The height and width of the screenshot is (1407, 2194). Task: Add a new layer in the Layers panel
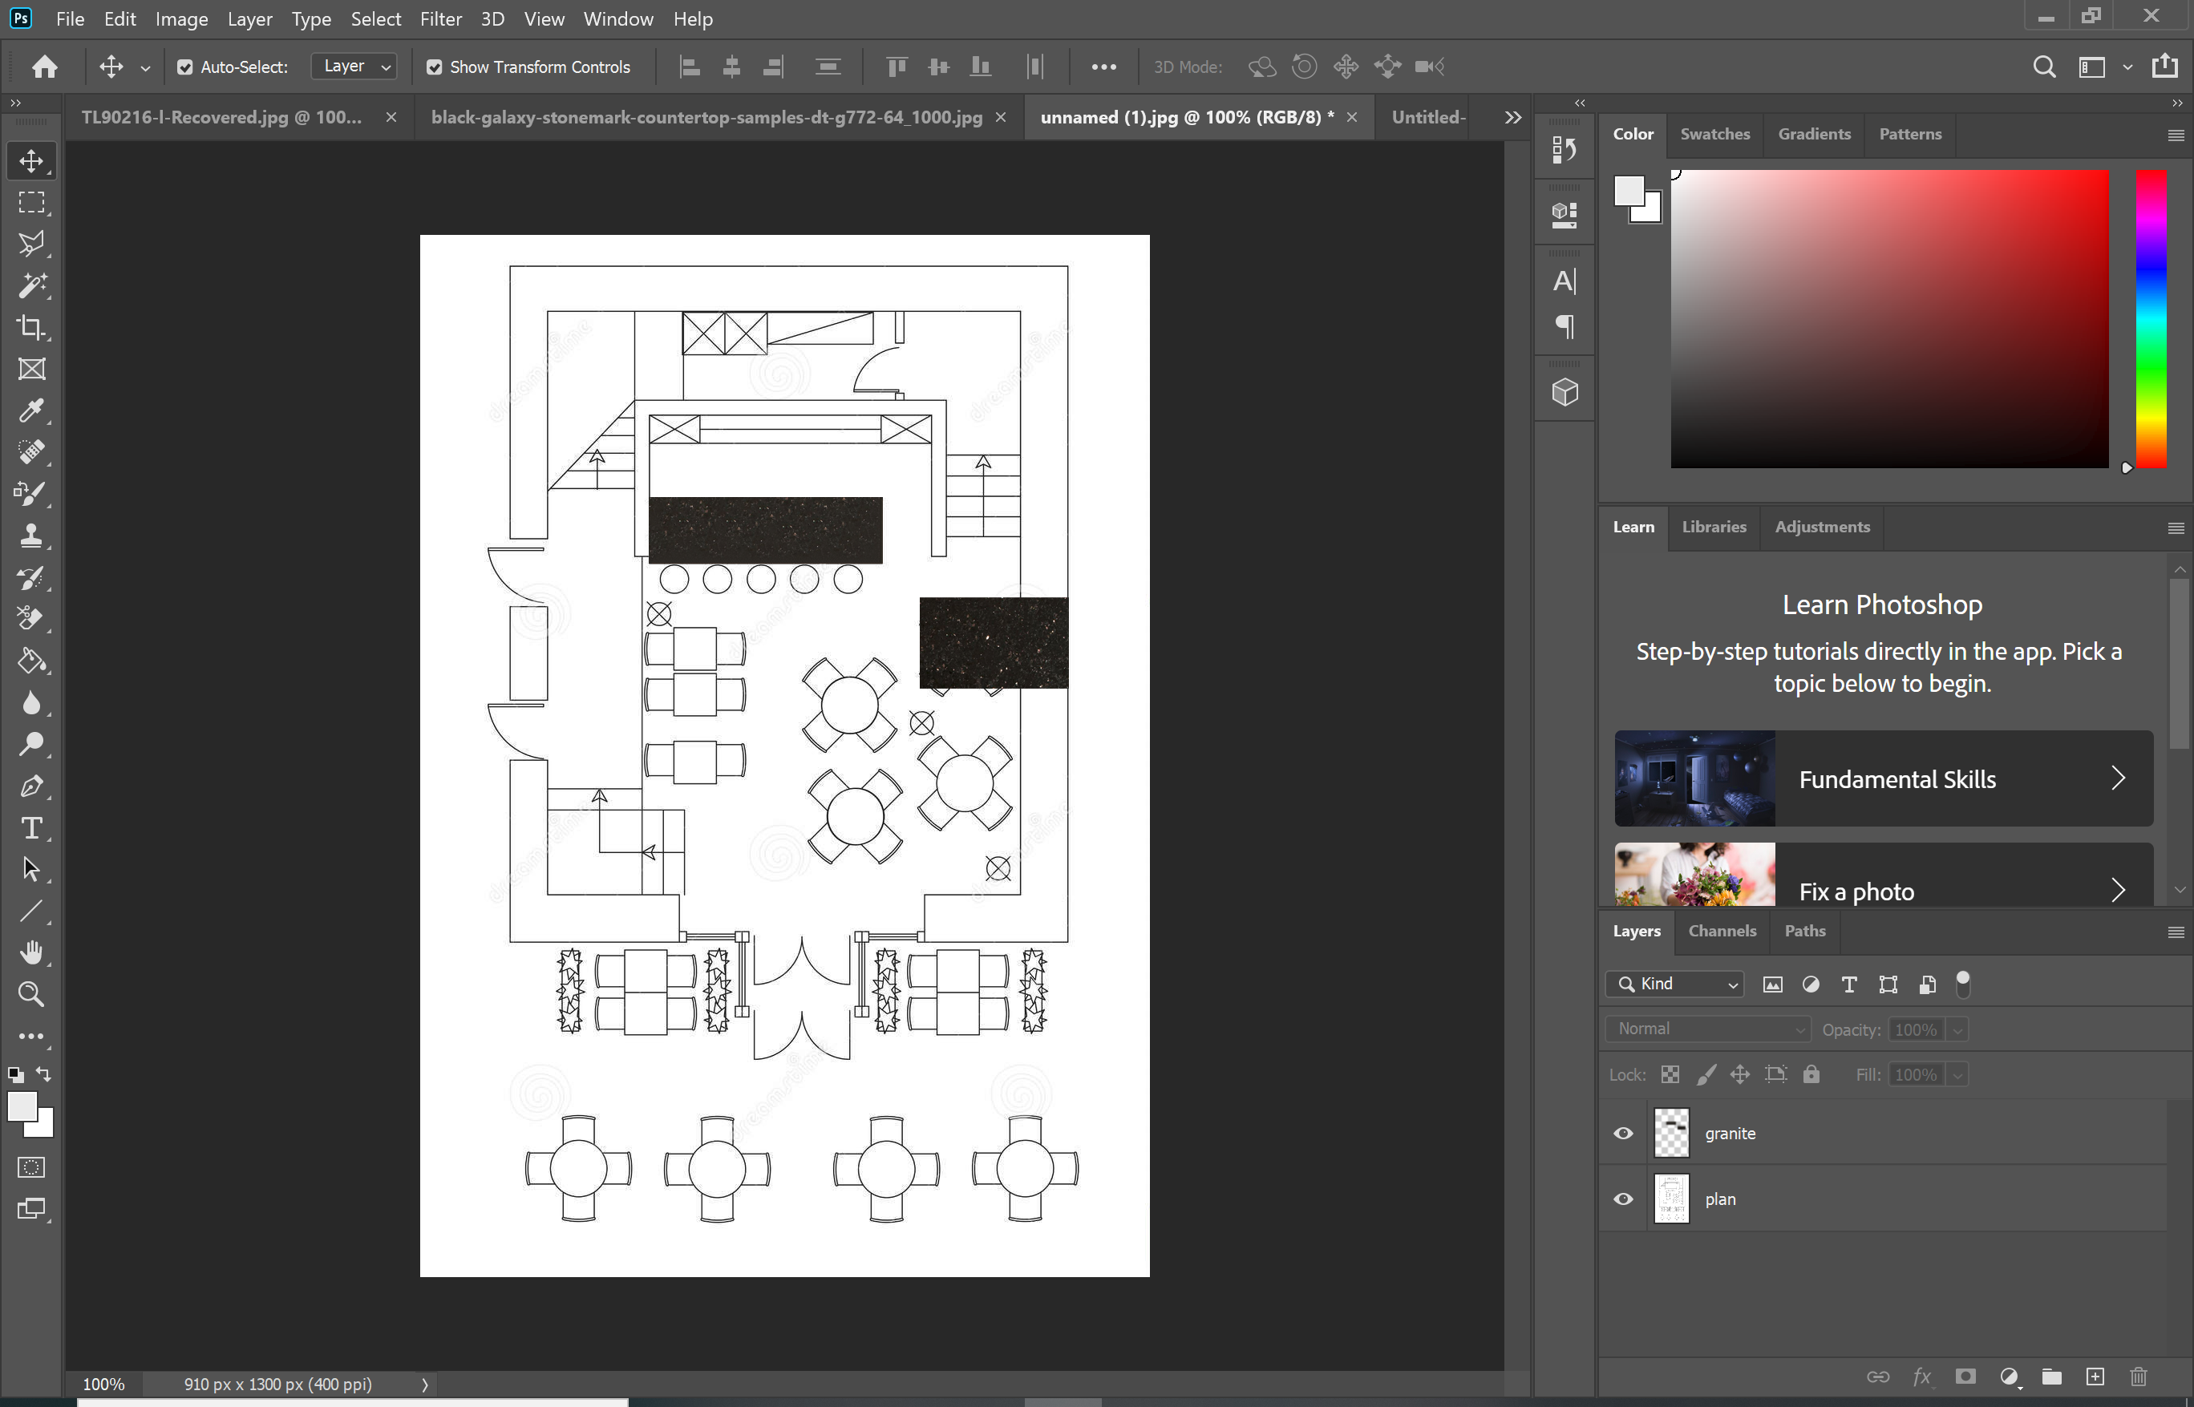pos(2095,1376)
